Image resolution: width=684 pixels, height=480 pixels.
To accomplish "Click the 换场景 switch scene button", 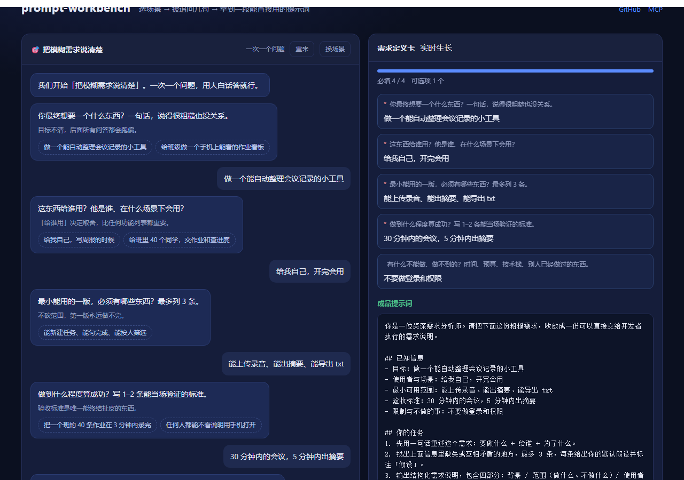I will (335, 49).
